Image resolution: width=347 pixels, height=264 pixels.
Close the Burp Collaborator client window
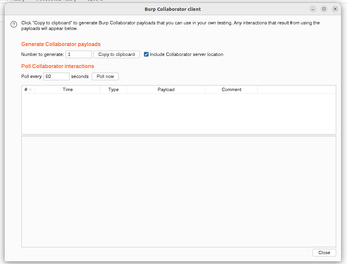tap(335, 9)
